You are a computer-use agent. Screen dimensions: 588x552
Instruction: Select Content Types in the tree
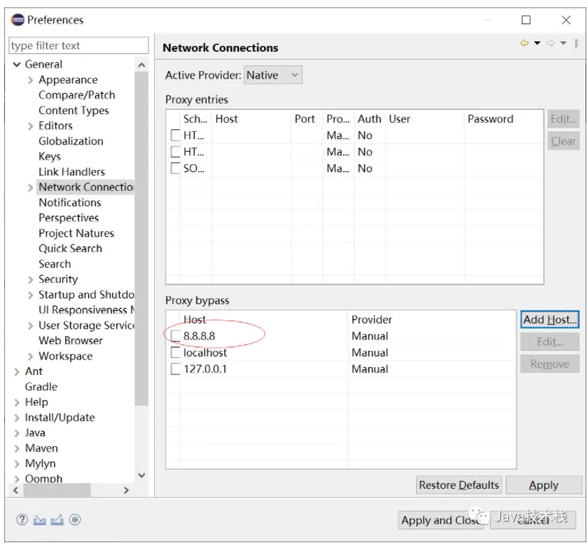(73, 111)
